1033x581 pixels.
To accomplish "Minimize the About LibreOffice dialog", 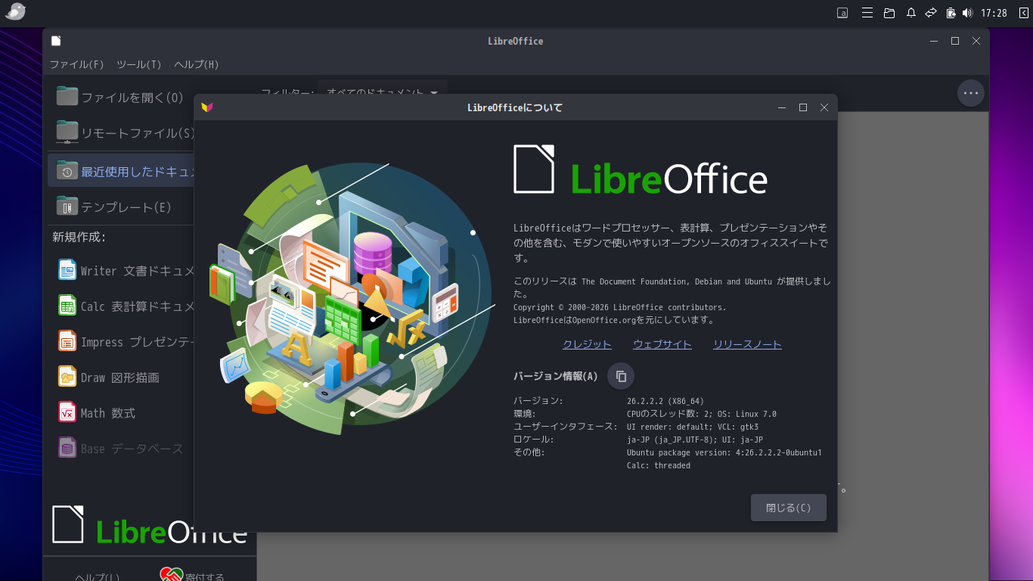I will (783, 107).
